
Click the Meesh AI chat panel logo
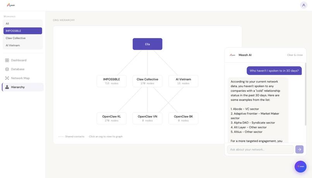232,55
